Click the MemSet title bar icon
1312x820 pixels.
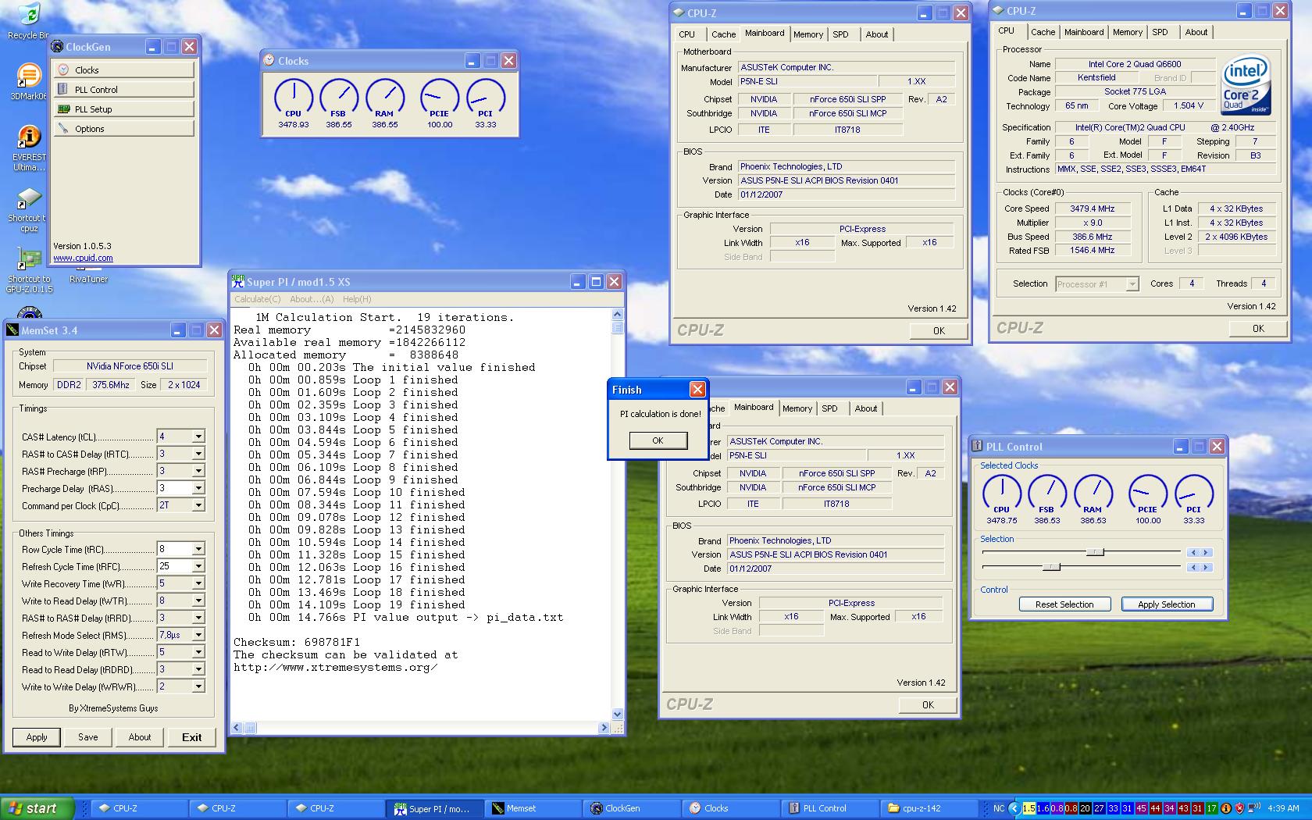tap(12, 330)
